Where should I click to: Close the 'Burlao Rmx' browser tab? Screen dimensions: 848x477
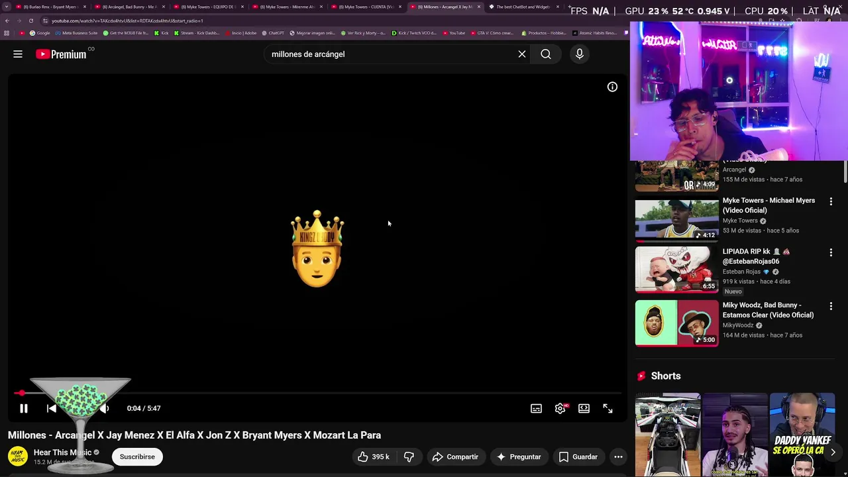(85, 7)
